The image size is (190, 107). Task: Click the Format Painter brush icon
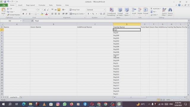[8, 15]
